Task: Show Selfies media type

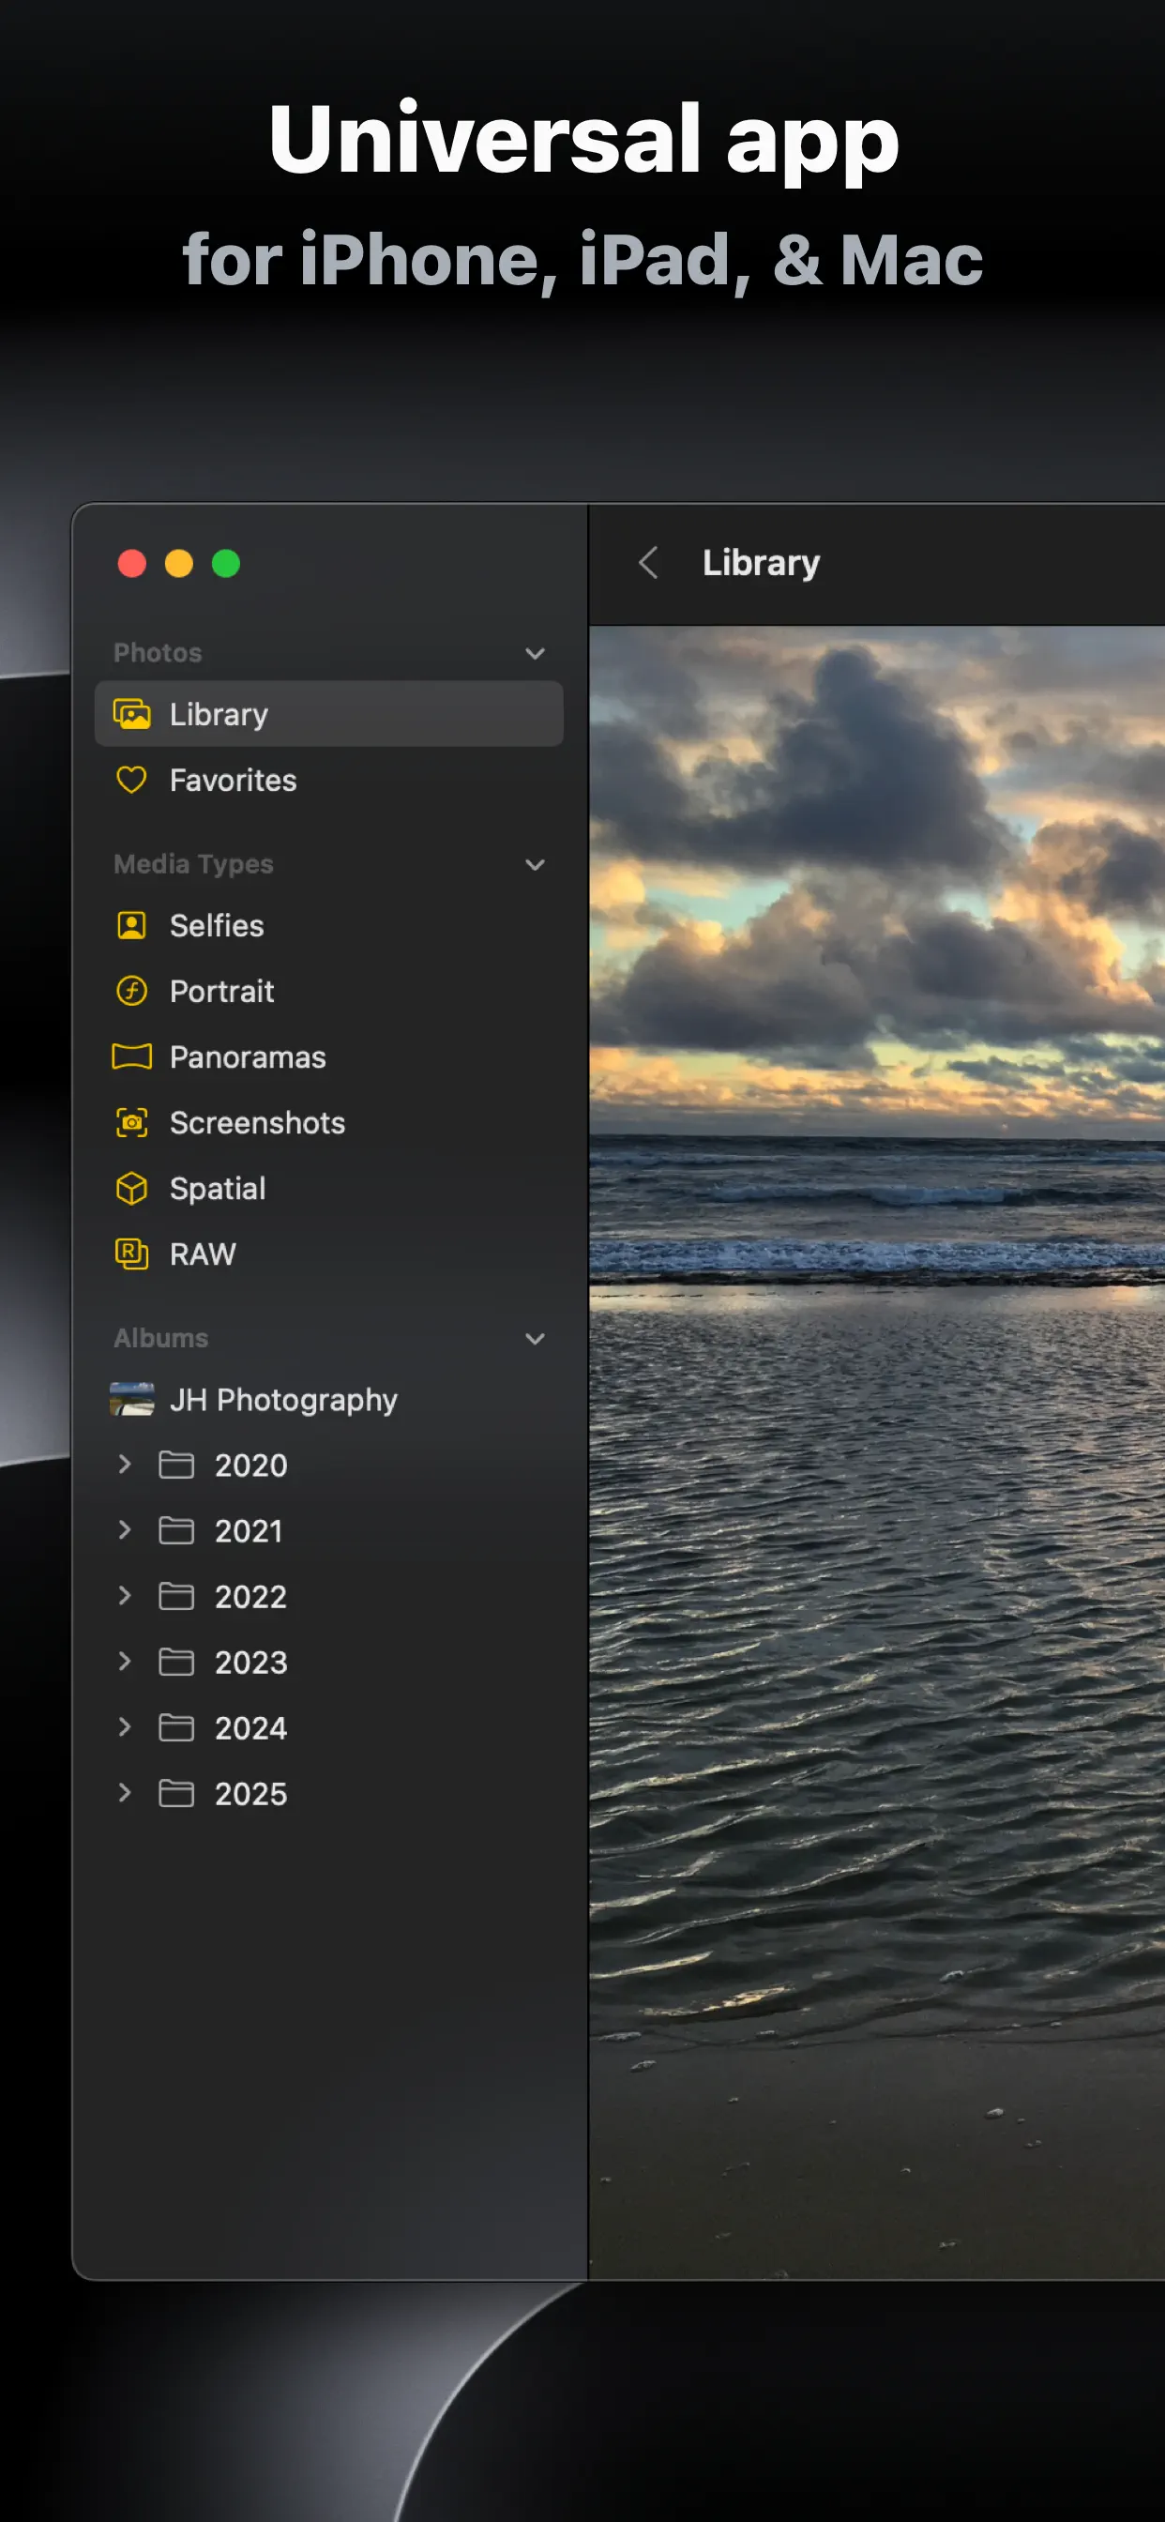Action: [x=329, y=925]
